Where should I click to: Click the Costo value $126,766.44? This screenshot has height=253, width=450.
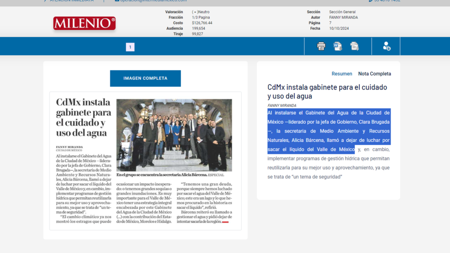(x=202, y=23)
